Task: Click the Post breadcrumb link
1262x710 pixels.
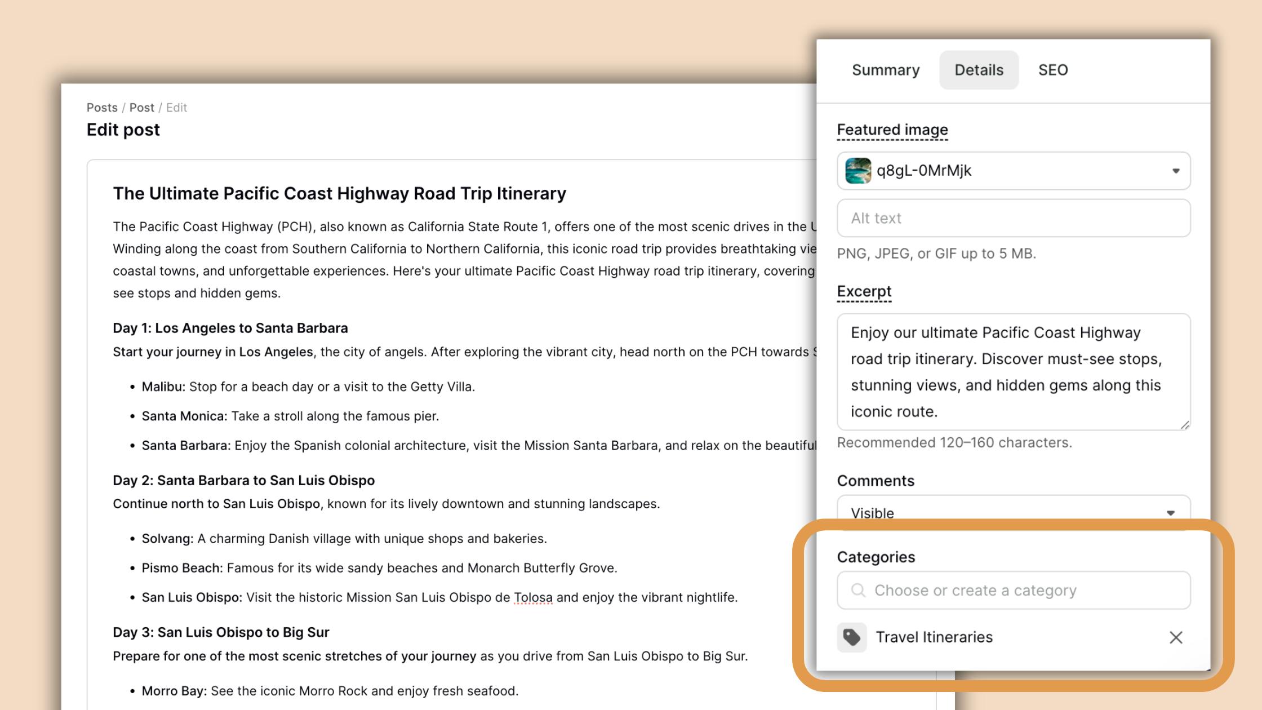Action: (141, 108)
